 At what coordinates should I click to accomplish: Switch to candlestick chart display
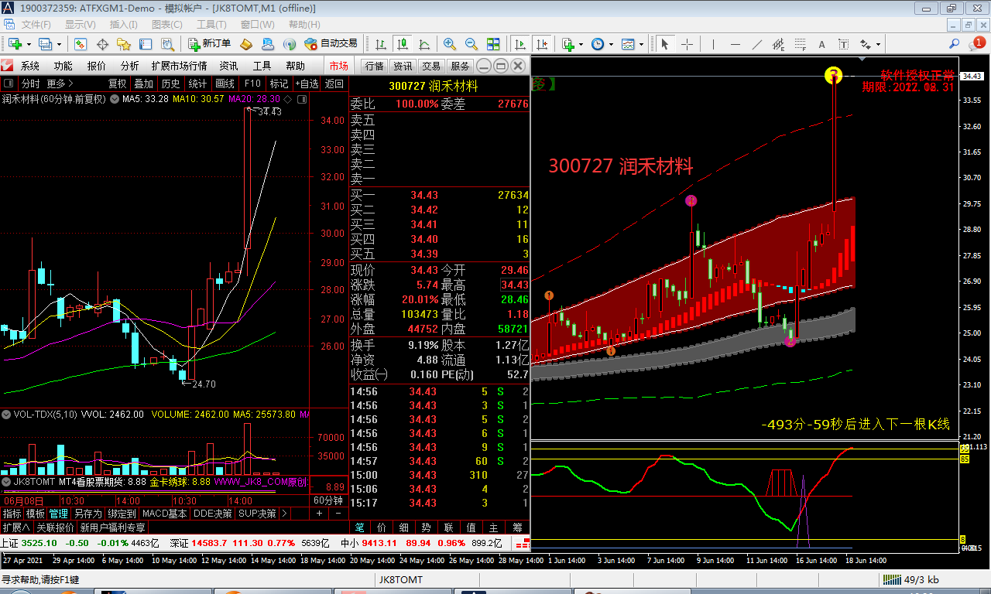tap(402, 44)
